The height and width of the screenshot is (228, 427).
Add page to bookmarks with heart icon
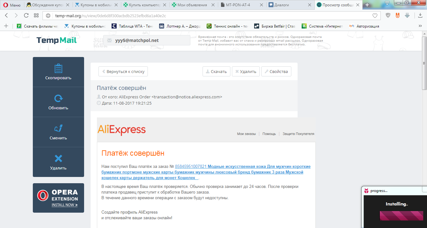click(375, 16)
